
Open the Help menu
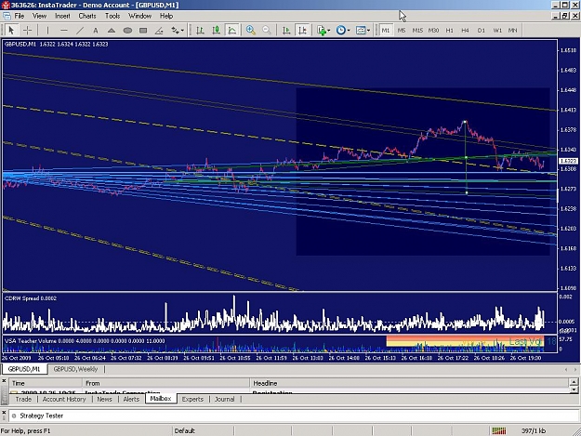(166, 16)
